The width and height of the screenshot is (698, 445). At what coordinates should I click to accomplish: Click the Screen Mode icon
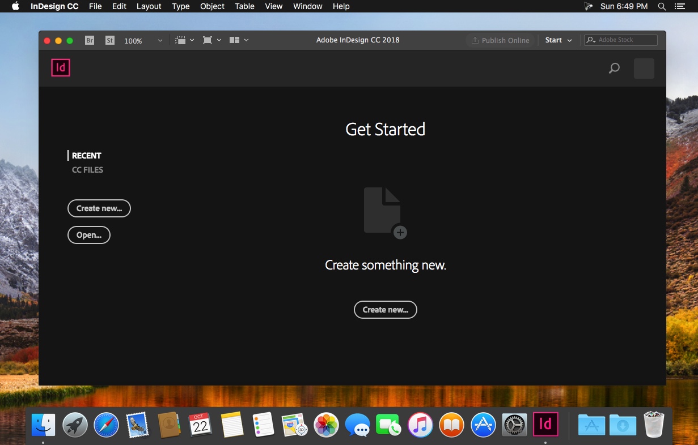(x=208, y=40)
